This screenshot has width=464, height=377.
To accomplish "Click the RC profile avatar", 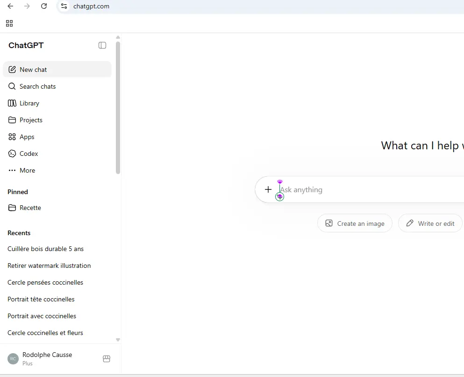I will 13,359.
